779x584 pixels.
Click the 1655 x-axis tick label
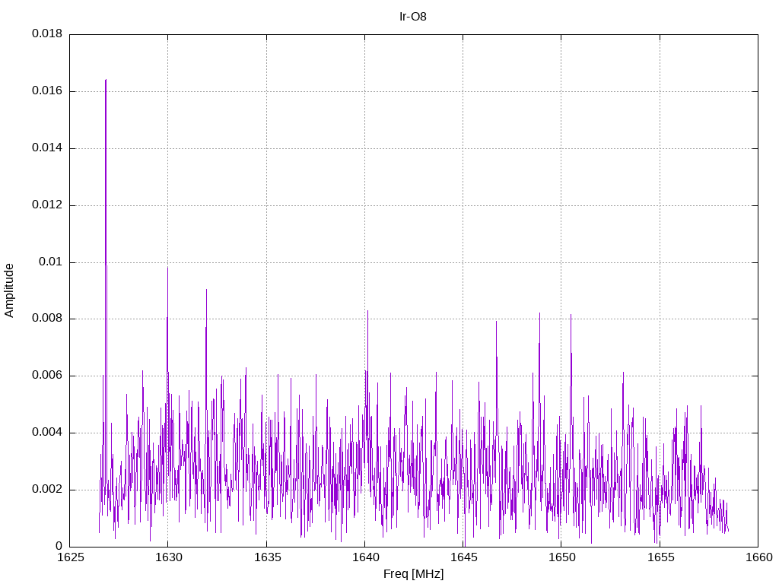[x=660, y=557]
